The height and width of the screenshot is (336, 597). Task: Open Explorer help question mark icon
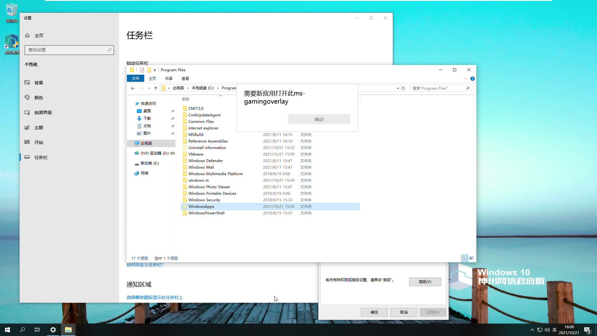pos(472,79)
